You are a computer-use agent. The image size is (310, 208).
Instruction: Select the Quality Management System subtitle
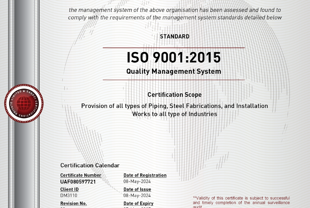pos(174,71)
